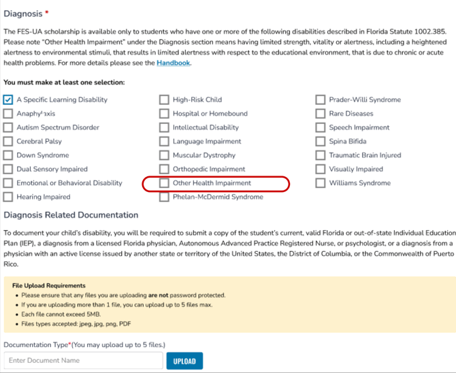The width and height of the screenshot is (456, 373).
Task: Open the Handbook link
Action: point(174,63)
